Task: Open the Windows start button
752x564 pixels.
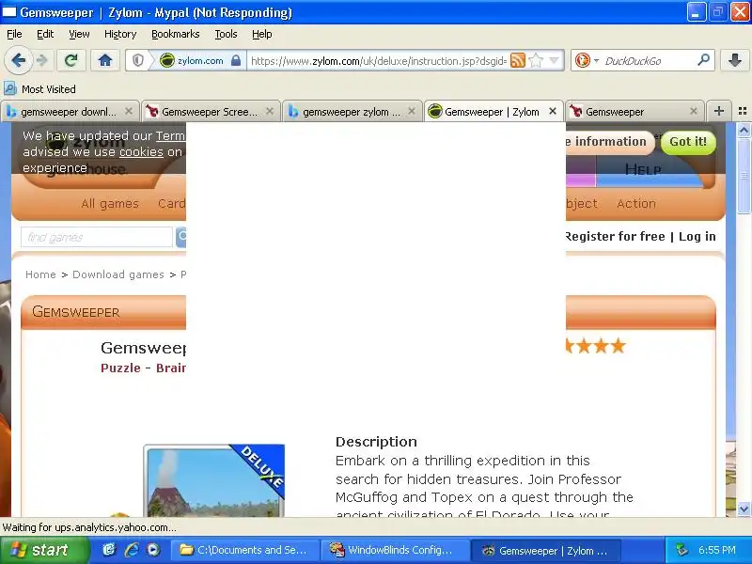Action: tap(44, 550)
